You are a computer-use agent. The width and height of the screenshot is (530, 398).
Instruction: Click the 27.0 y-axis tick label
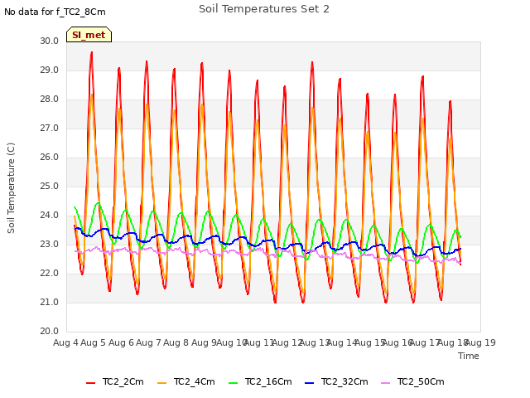pyautogui.click(x=50, y=129)
